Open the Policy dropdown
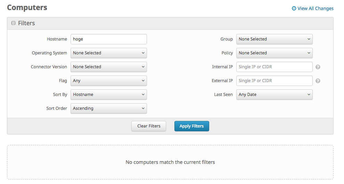 (274, 53)
